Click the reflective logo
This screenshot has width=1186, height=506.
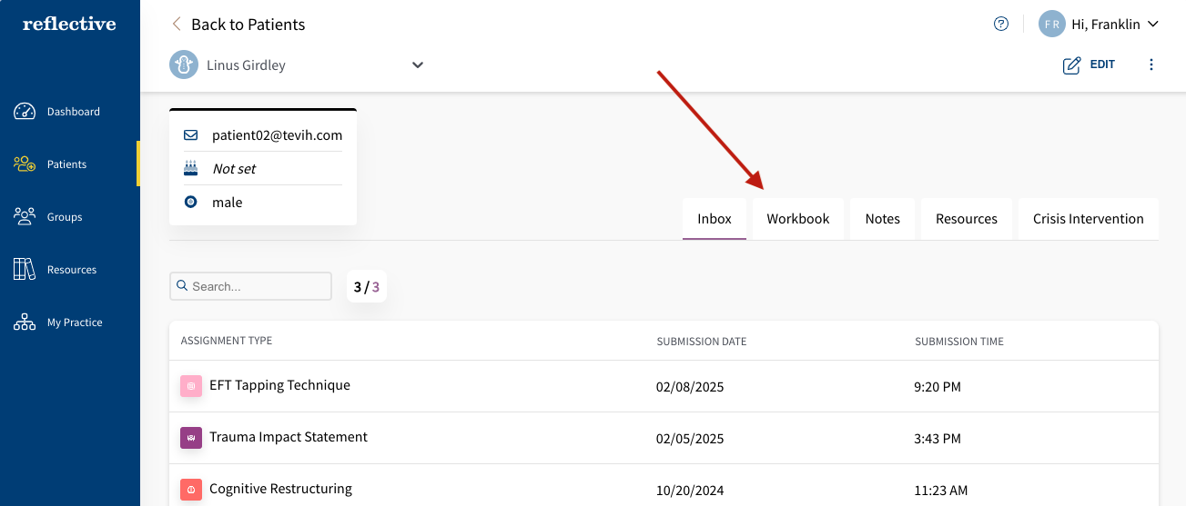[x=69, y=24]
